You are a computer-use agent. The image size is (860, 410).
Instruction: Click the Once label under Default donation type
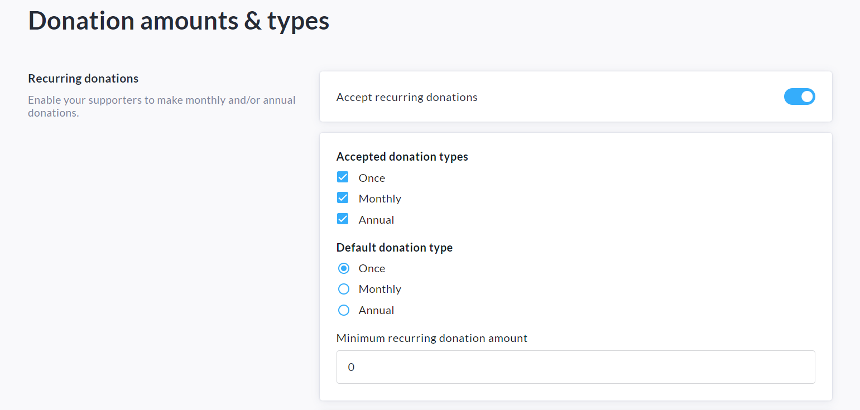point(372,268)
